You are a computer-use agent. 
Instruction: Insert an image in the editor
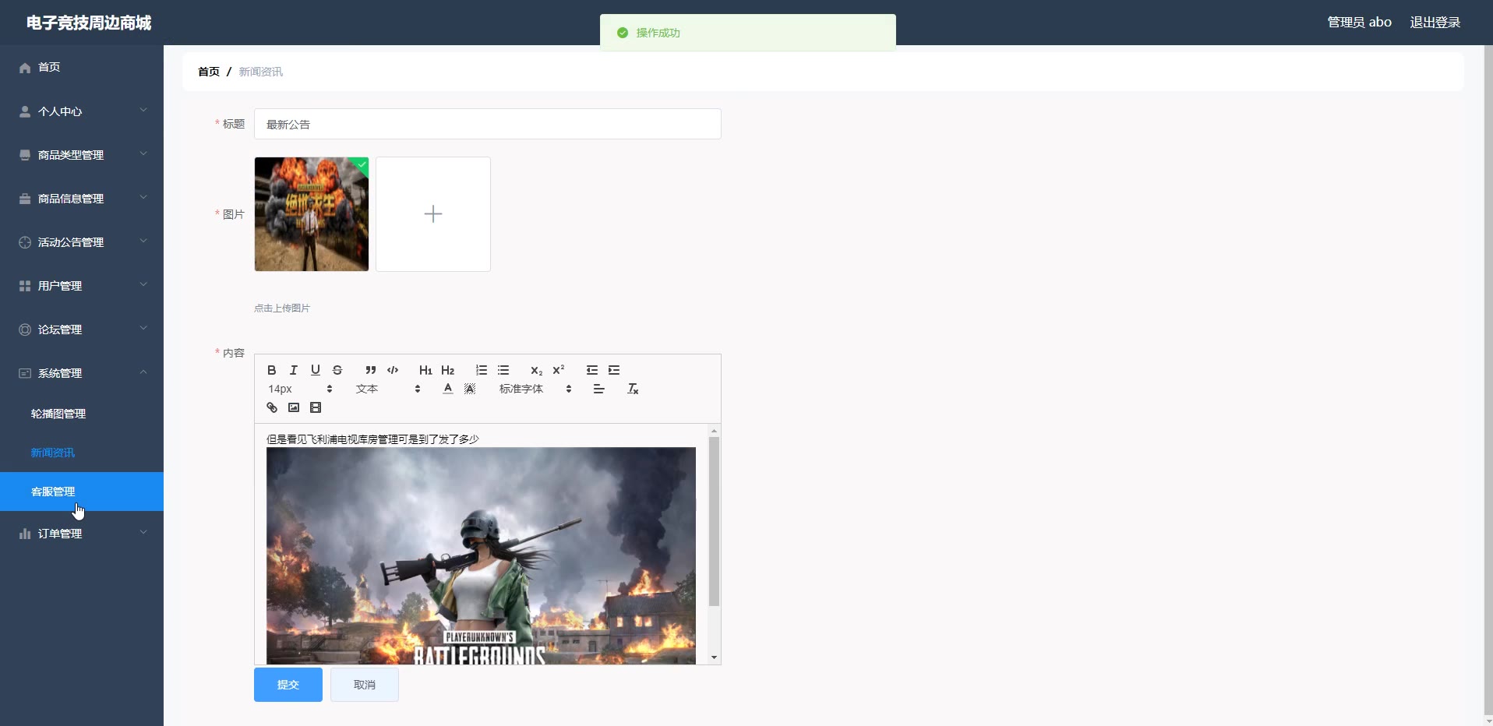[x=294, y=407]
